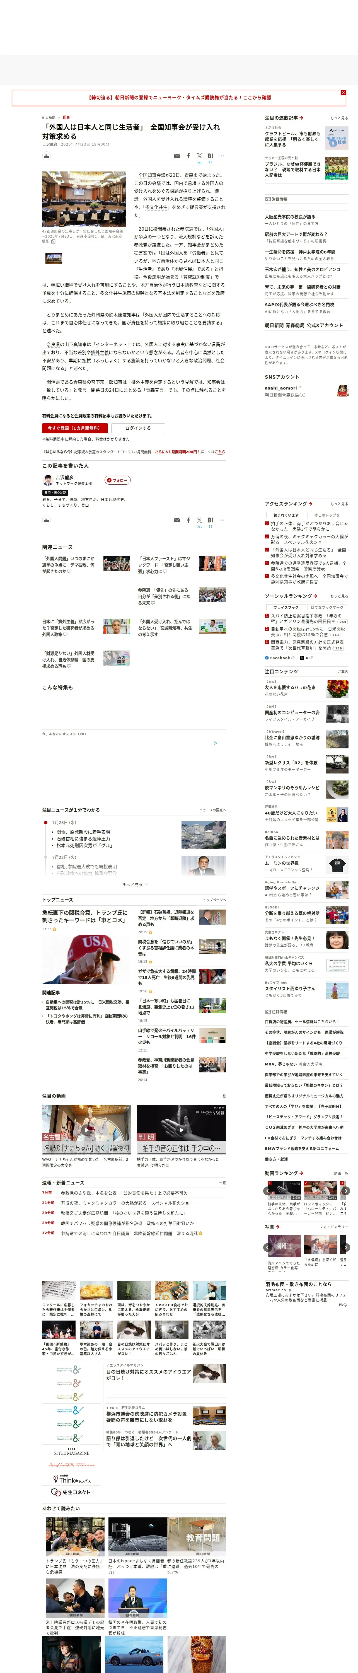Click the 朝日新聞 breadcrumb link
This screenshot has width=358, height=1673.
49,118
